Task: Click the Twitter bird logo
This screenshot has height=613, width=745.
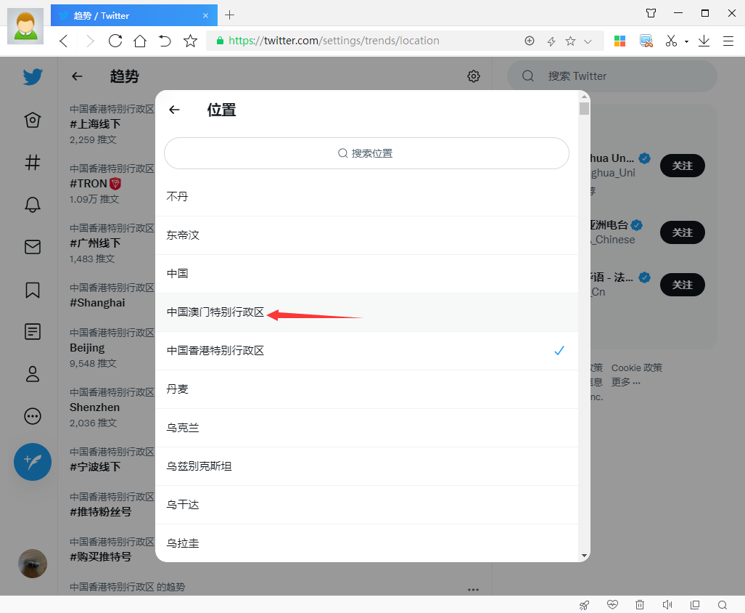Action: [33, 76]
